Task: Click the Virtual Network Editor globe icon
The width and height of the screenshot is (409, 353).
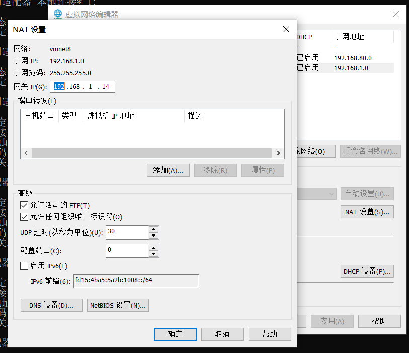Action: point(58,14)
